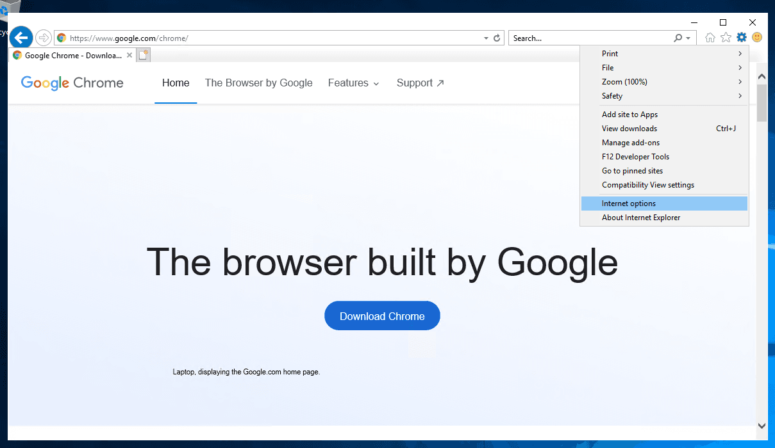775x448 pixels.
Task: Click the Download Chrome button
Action: point(382,316)
